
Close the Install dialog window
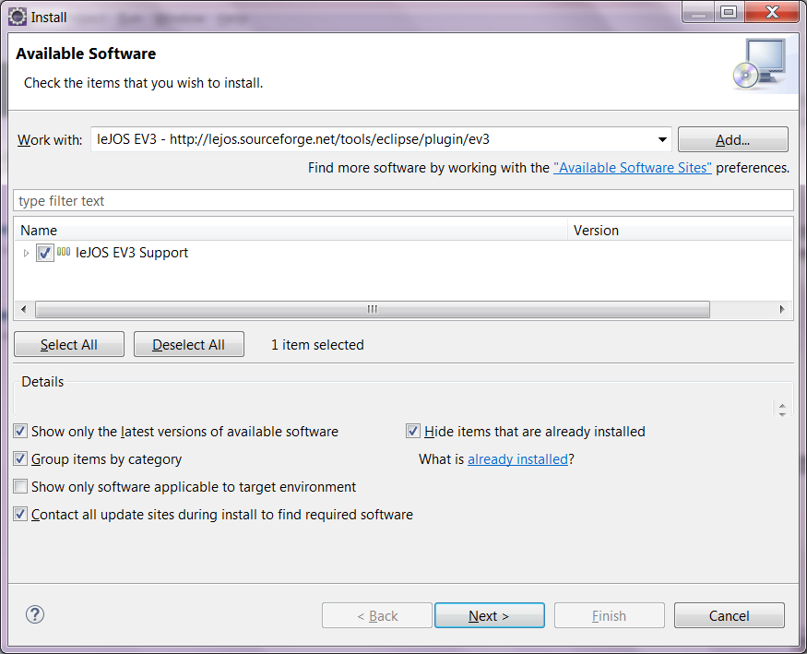[772, 12]
